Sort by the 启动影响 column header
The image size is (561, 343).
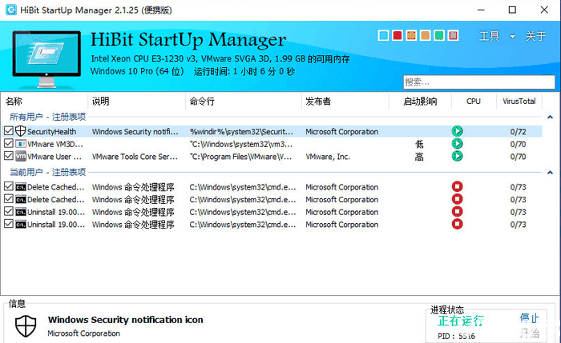pyautogui.click(x=420, y=102)
